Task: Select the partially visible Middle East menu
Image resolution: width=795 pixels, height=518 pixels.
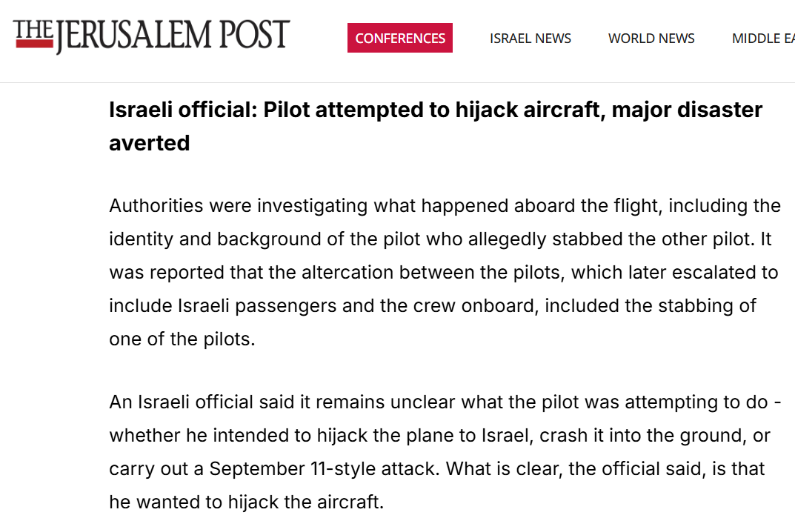Action: [x=763, y=39]
